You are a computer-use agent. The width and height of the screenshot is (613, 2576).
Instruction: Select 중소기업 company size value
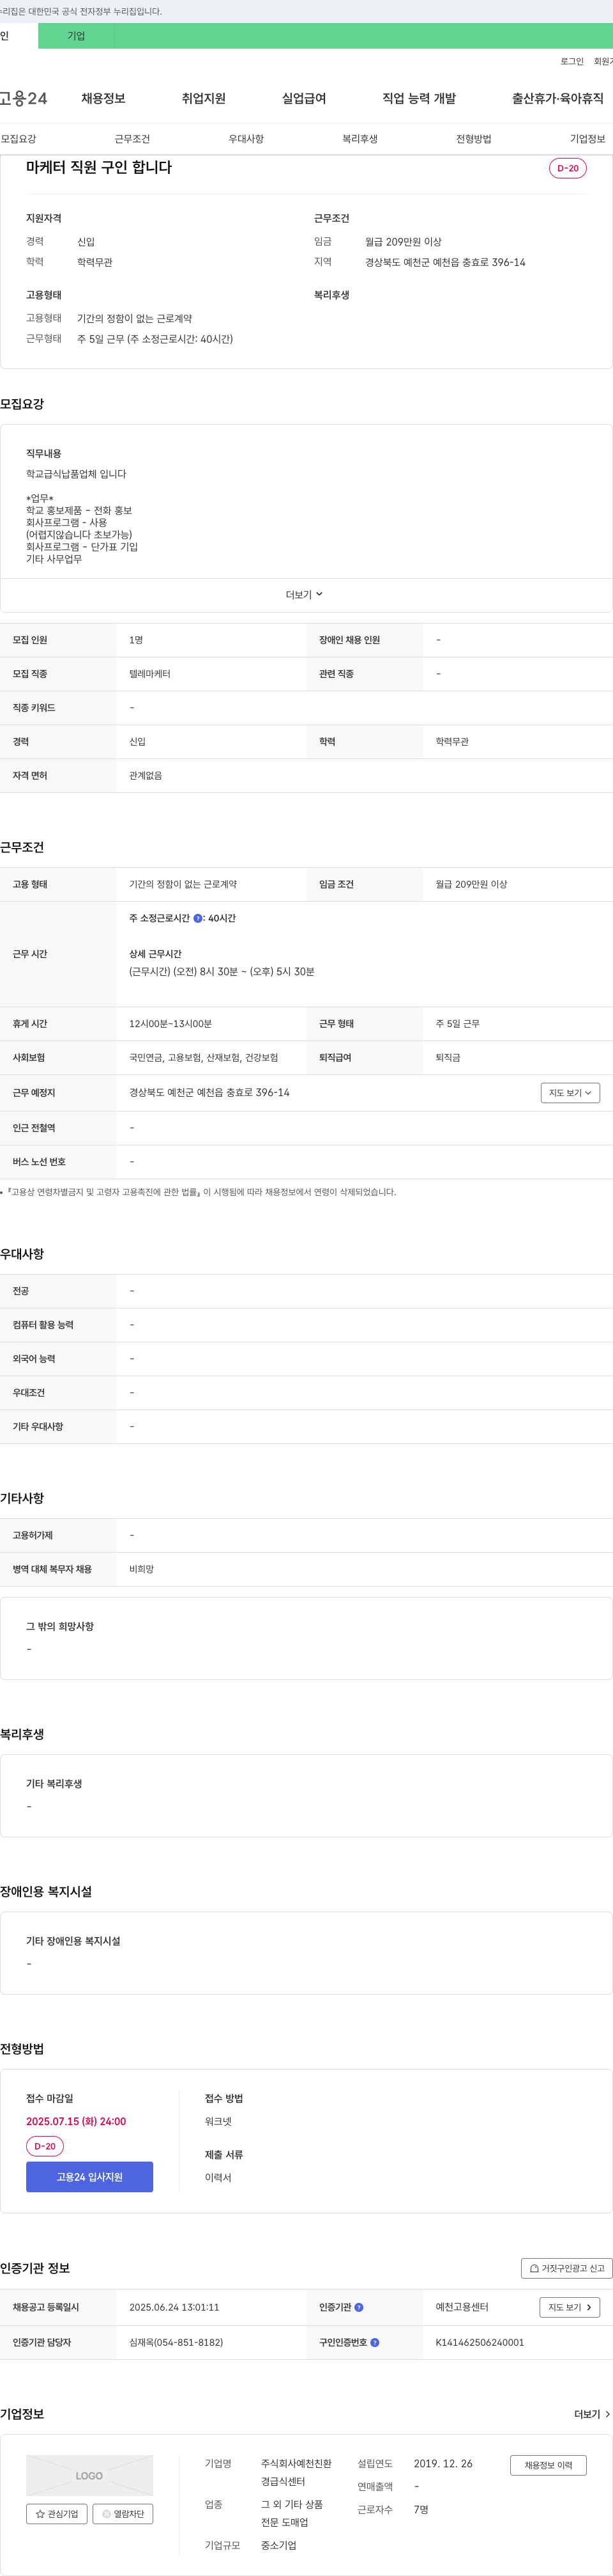[x=278, y=2546]
